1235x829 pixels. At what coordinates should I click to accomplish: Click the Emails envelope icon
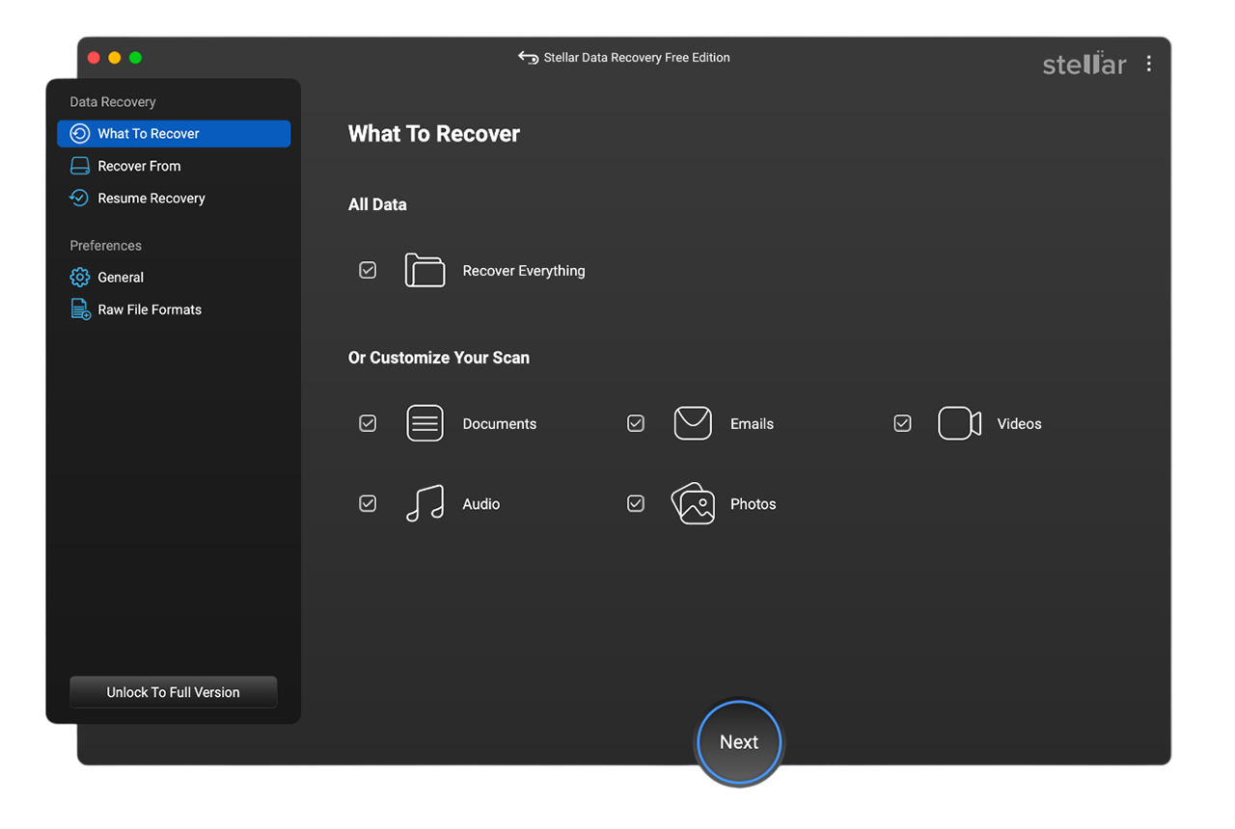(693, 423)
